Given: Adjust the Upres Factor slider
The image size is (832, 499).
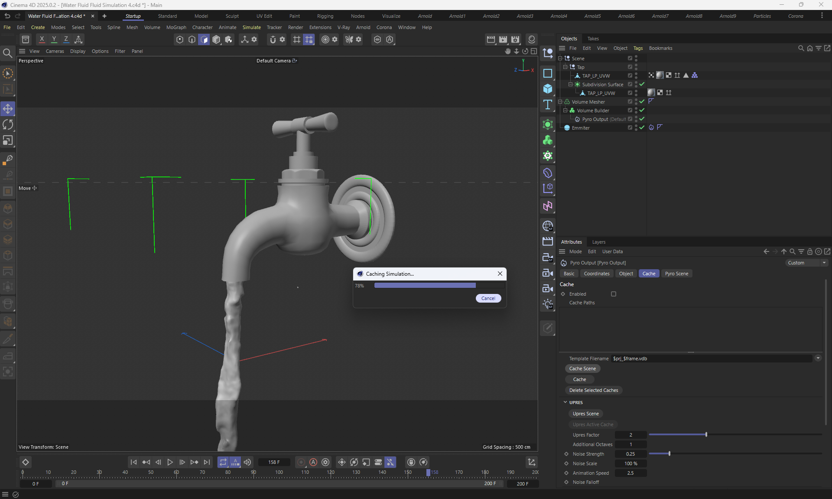Looking at the screenshot, I should pyautogui.click(x=706, y=434).
